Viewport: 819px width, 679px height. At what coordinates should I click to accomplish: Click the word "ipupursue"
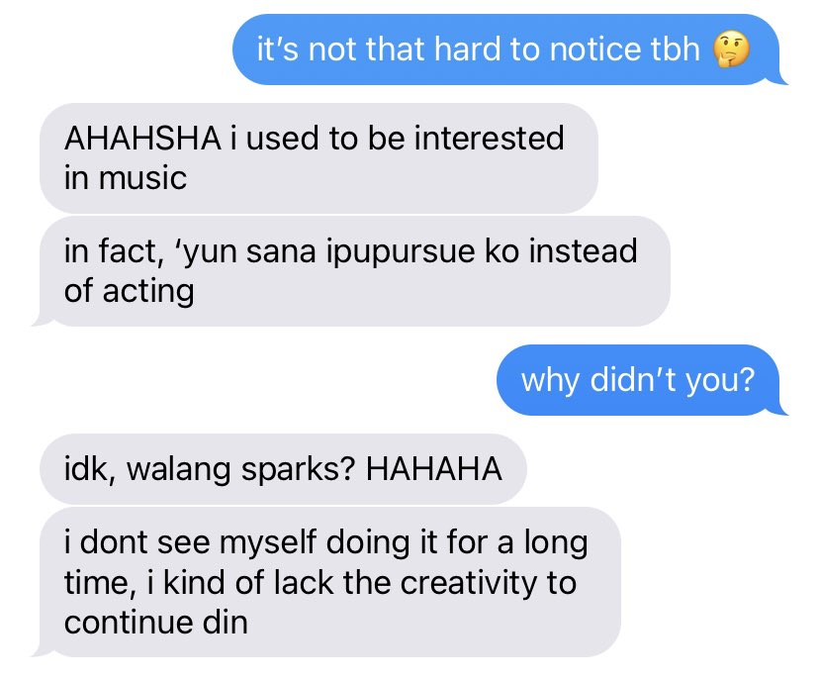click(x=402, y=253)
